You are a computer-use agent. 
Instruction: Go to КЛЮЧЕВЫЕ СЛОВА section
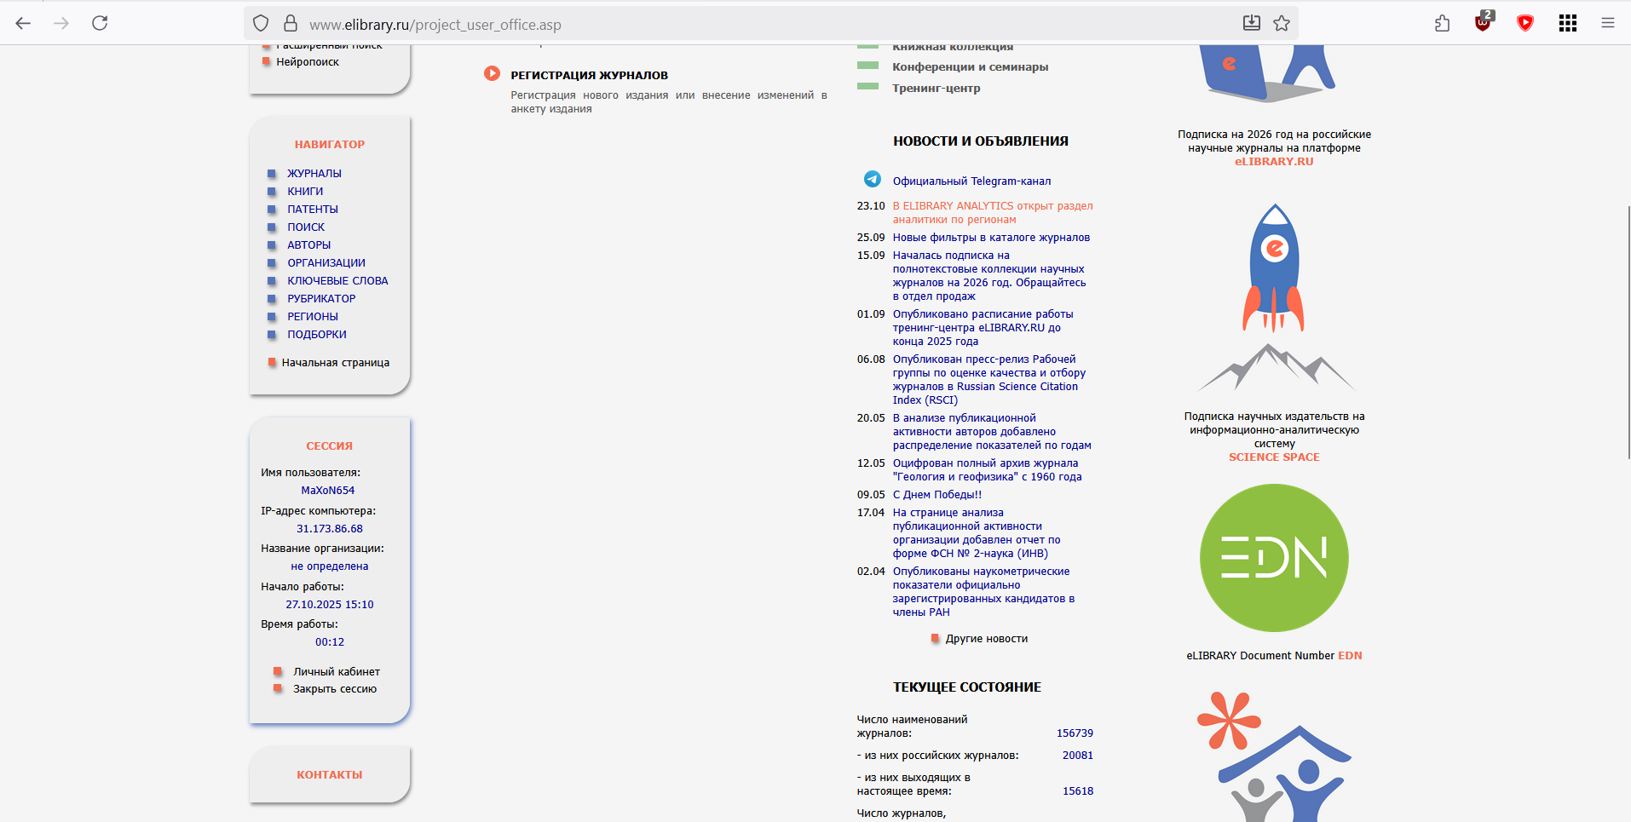tap(337, 281)
